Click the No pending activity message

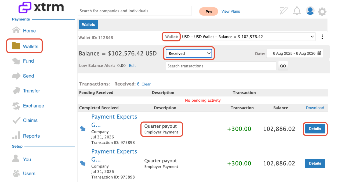[x=203, y=100]
